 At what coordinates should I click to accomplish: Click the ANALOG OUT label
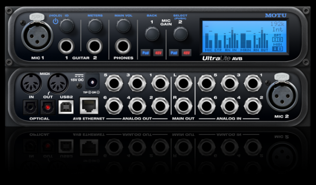[137, 119]
